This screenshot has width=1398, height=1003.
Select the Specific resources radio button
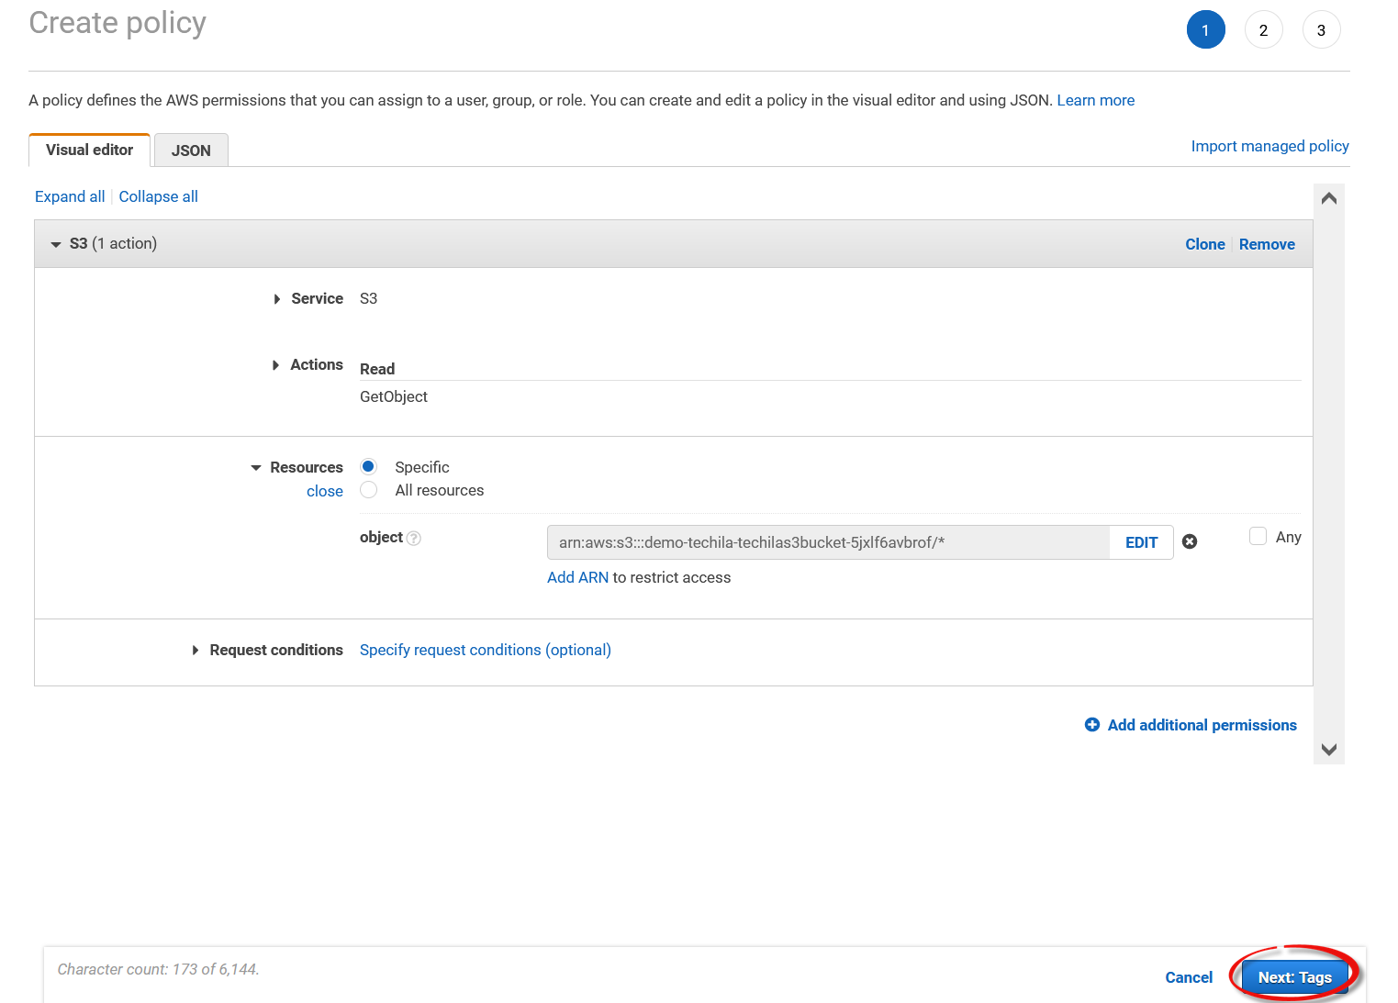[x=369, y=467]
